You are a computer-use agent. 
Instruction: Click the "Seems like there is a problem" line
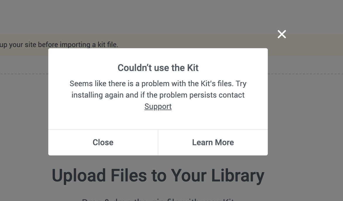point(158,84)
